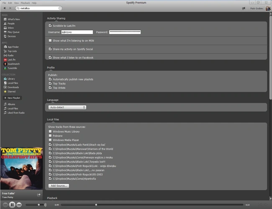Click the metallica search box
This screenshot has width=272, height=209.
[38, 8]
